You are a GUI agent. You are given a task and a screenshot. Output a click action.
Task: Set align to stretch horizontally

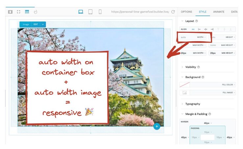[x=193, y=29]
